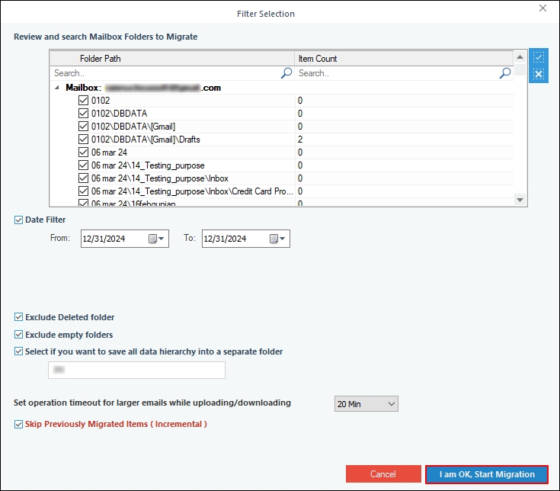Toggle save data hierarchy into separate folder
560x491 pixels.
[18, 351]
